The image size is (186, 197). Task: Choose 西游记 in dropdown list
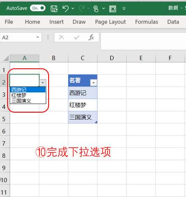pos(28,89)
